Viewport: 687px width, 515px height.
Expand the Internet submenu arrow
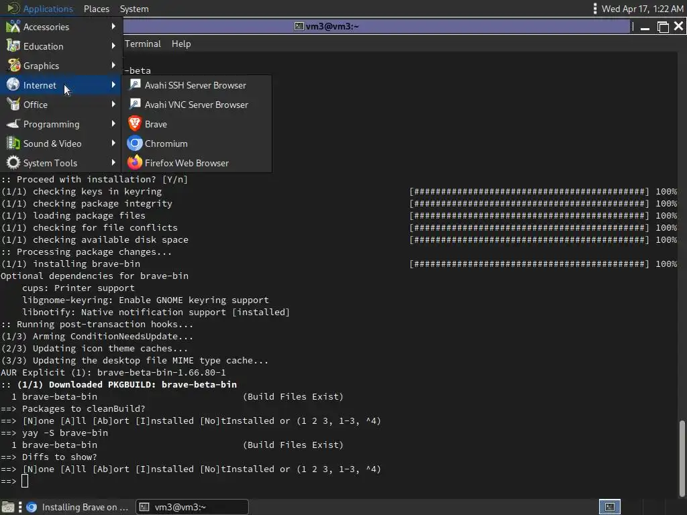click(113, 84)
